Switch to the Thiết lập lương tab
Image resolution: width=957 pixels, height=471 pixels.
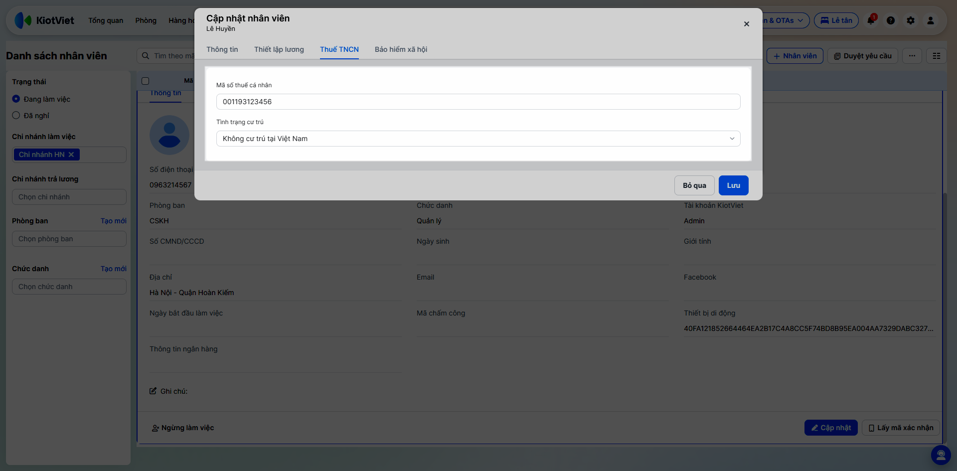click(279, 49)
